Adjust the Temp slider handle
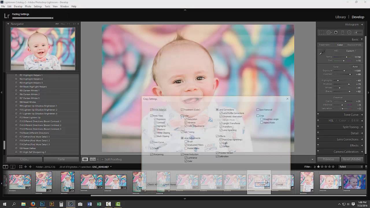 [x=346, y=57]
